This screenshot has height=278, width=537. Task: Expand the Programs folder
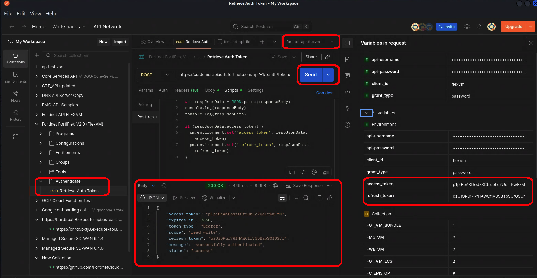coord(41,134)
